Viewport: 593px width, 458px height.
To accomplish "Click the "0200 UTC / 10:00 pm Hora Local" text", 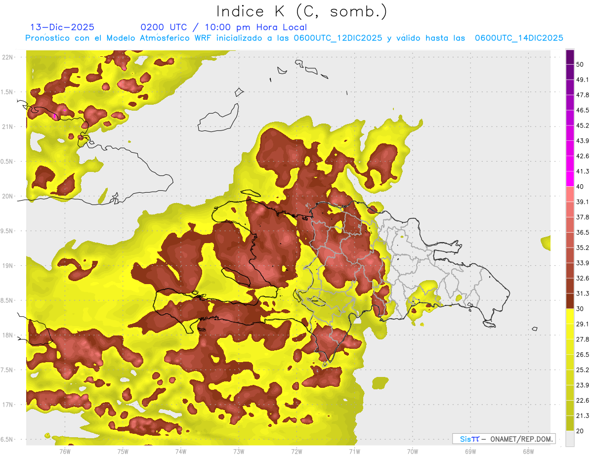I will coord(223,27).
